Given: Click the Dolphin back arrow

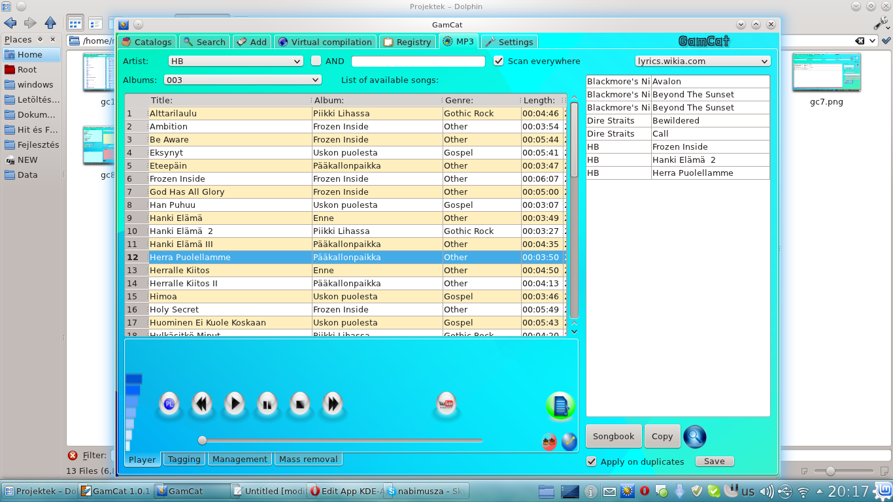Looking at the screenshot, I should 10,24.
